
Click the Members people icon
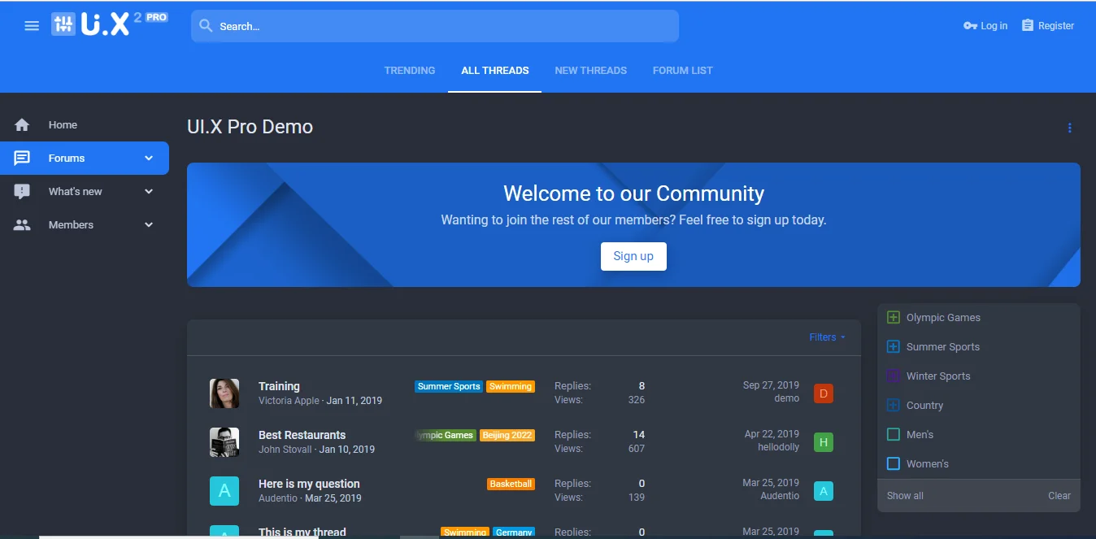click(22, 225)
